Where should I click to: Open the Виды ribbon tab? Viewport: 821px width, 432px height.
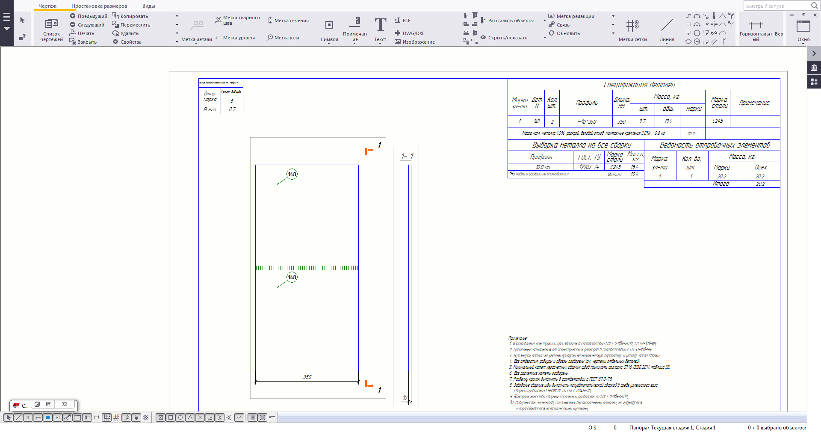click(148, 6)
